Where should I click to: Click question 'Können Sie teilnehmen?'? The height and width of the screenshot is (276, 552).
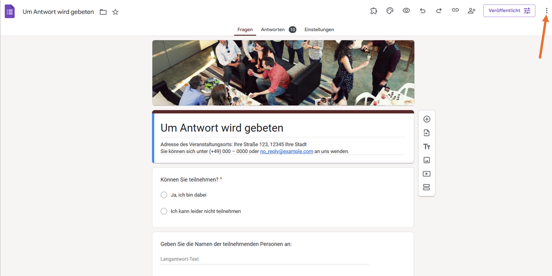point(190,179)
